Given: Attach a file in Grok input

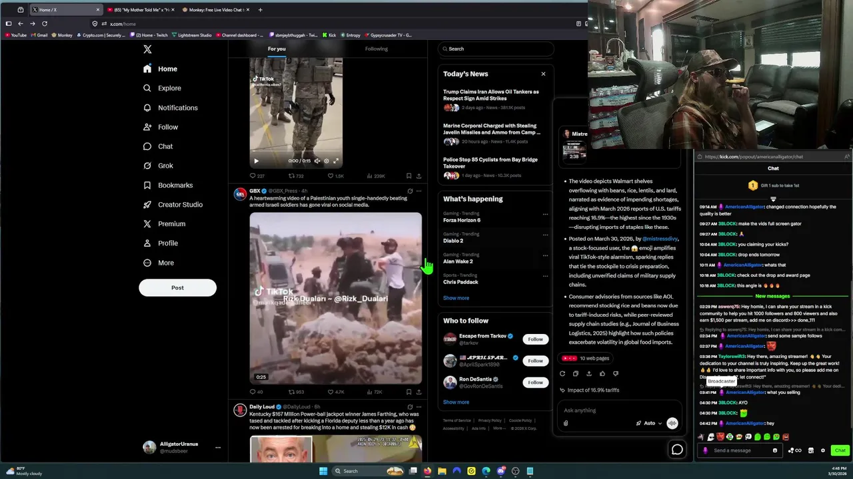Looking at the screenshot, I should point(566,423).
